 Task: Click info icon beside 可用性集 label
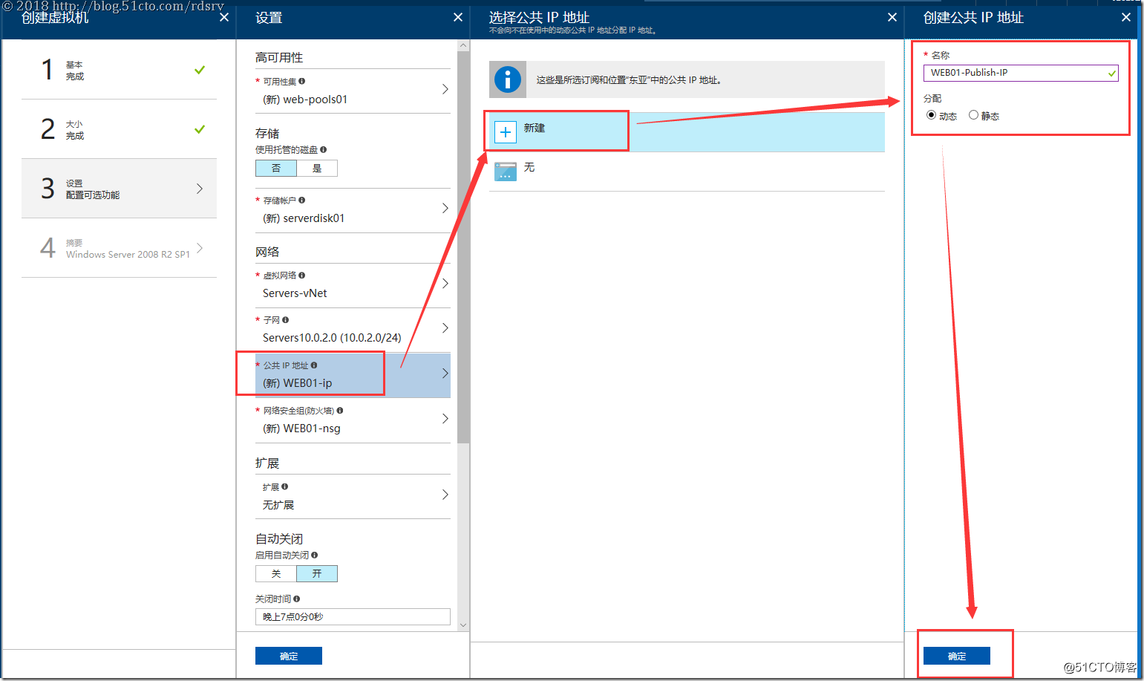coord(302,81)
